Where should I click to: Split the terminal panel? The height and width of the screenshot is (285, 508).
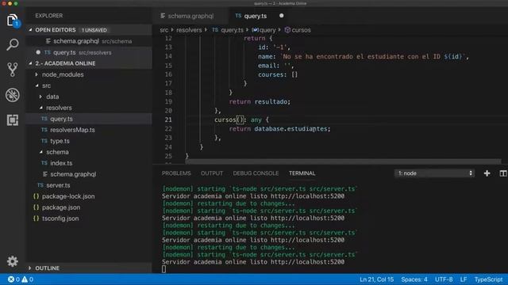(503, 173)
